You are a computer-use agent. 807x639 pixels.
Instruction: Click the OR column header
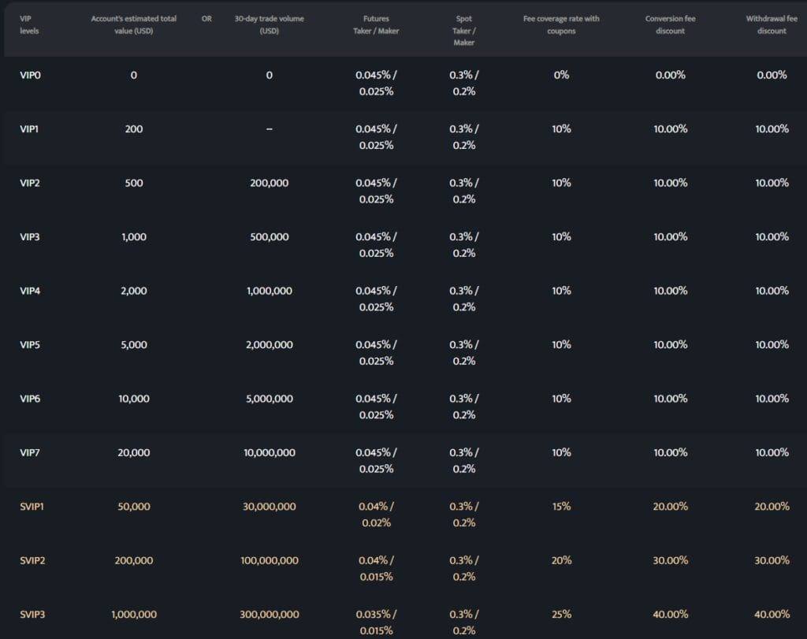pos(206,19)
